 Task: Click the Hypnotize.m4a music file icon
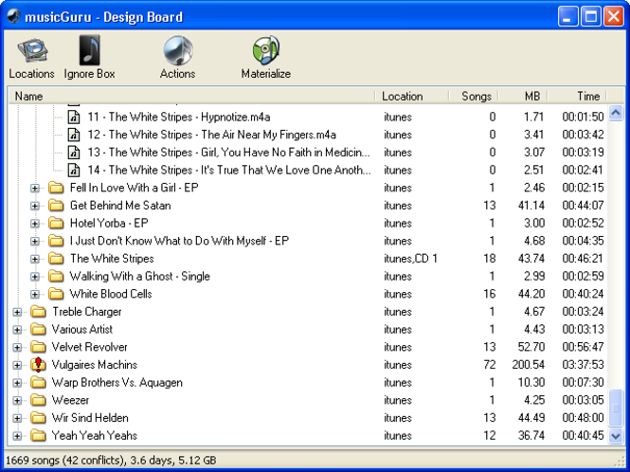point(74,117)
